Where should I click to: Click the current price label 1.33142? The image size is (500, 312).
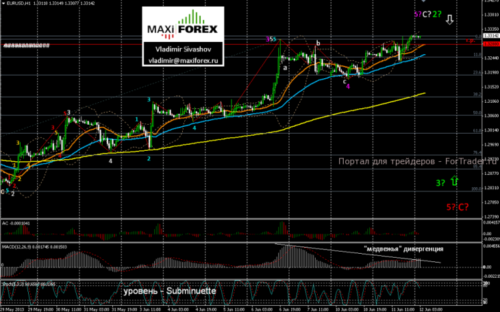491,36
